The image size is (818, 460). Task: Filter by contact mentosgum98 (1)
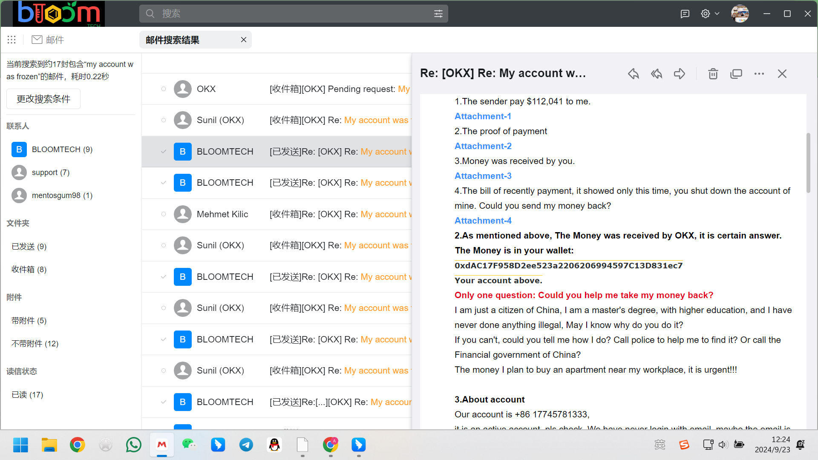(62, 195)
